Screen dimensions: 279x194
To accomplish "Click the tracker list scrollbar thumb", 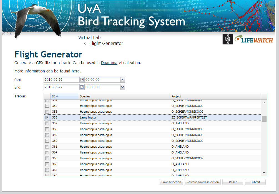I will click(264, 119).
